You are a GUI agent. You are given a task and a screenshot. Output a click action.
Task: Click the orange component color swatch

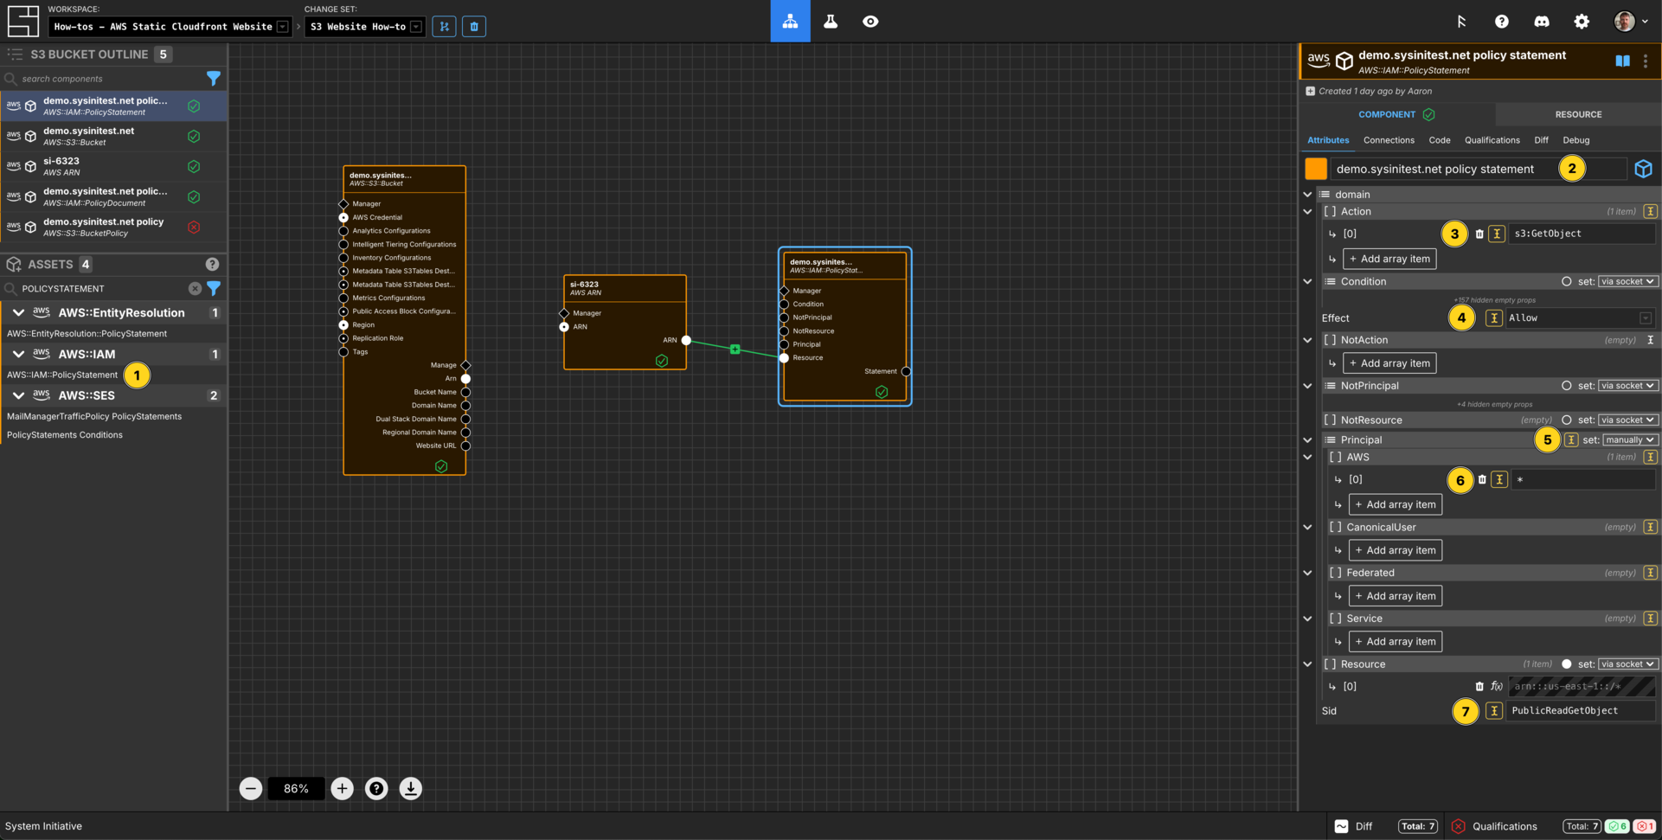pos(1316,169)
